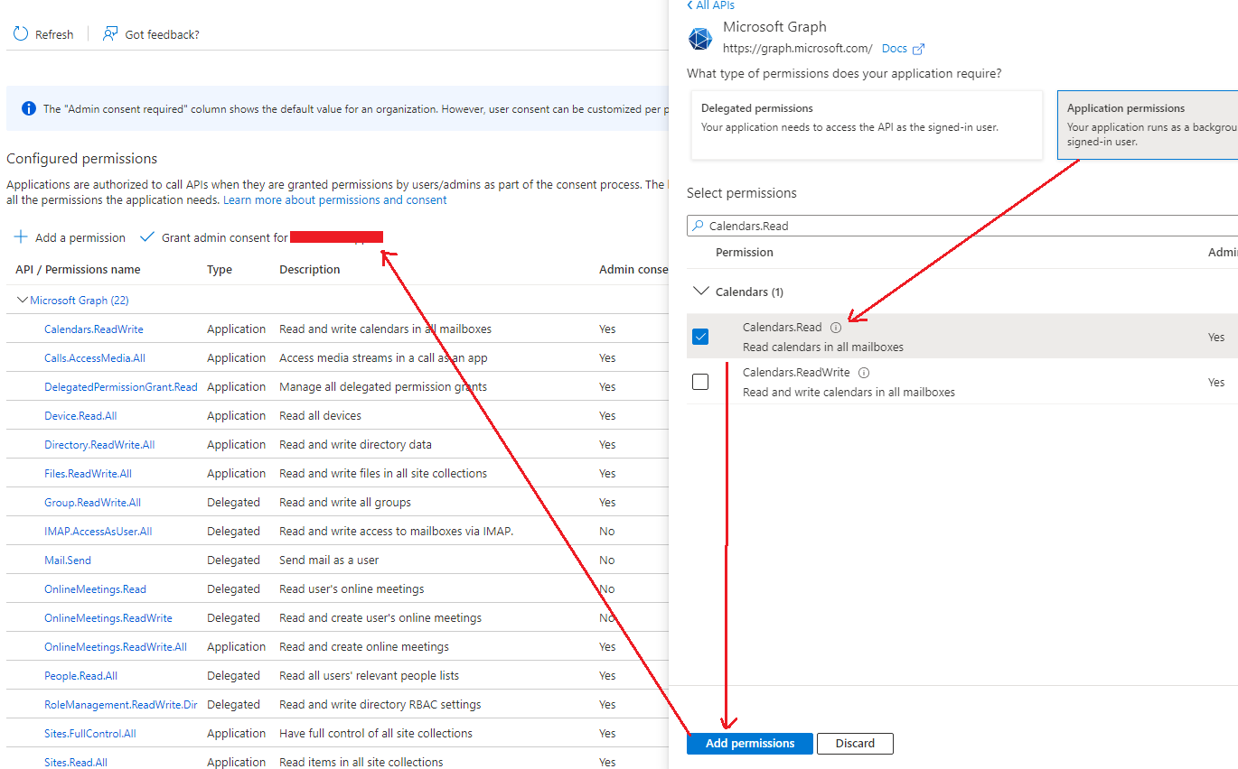Click the All APIs back link
The width and height of the screenshot is (1238, 769).
[x=710, y=5]
